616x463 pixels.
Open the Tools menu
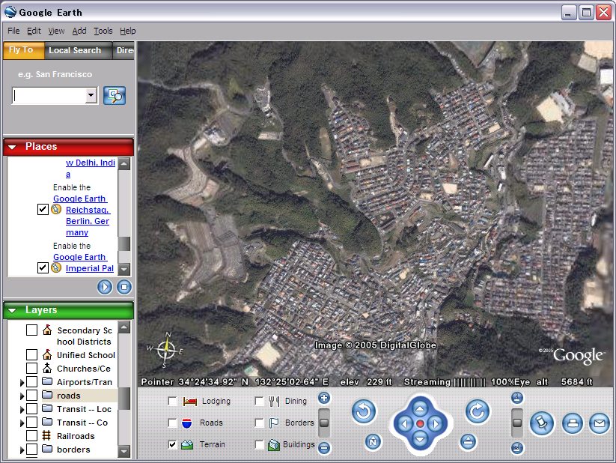click(103, 31)
